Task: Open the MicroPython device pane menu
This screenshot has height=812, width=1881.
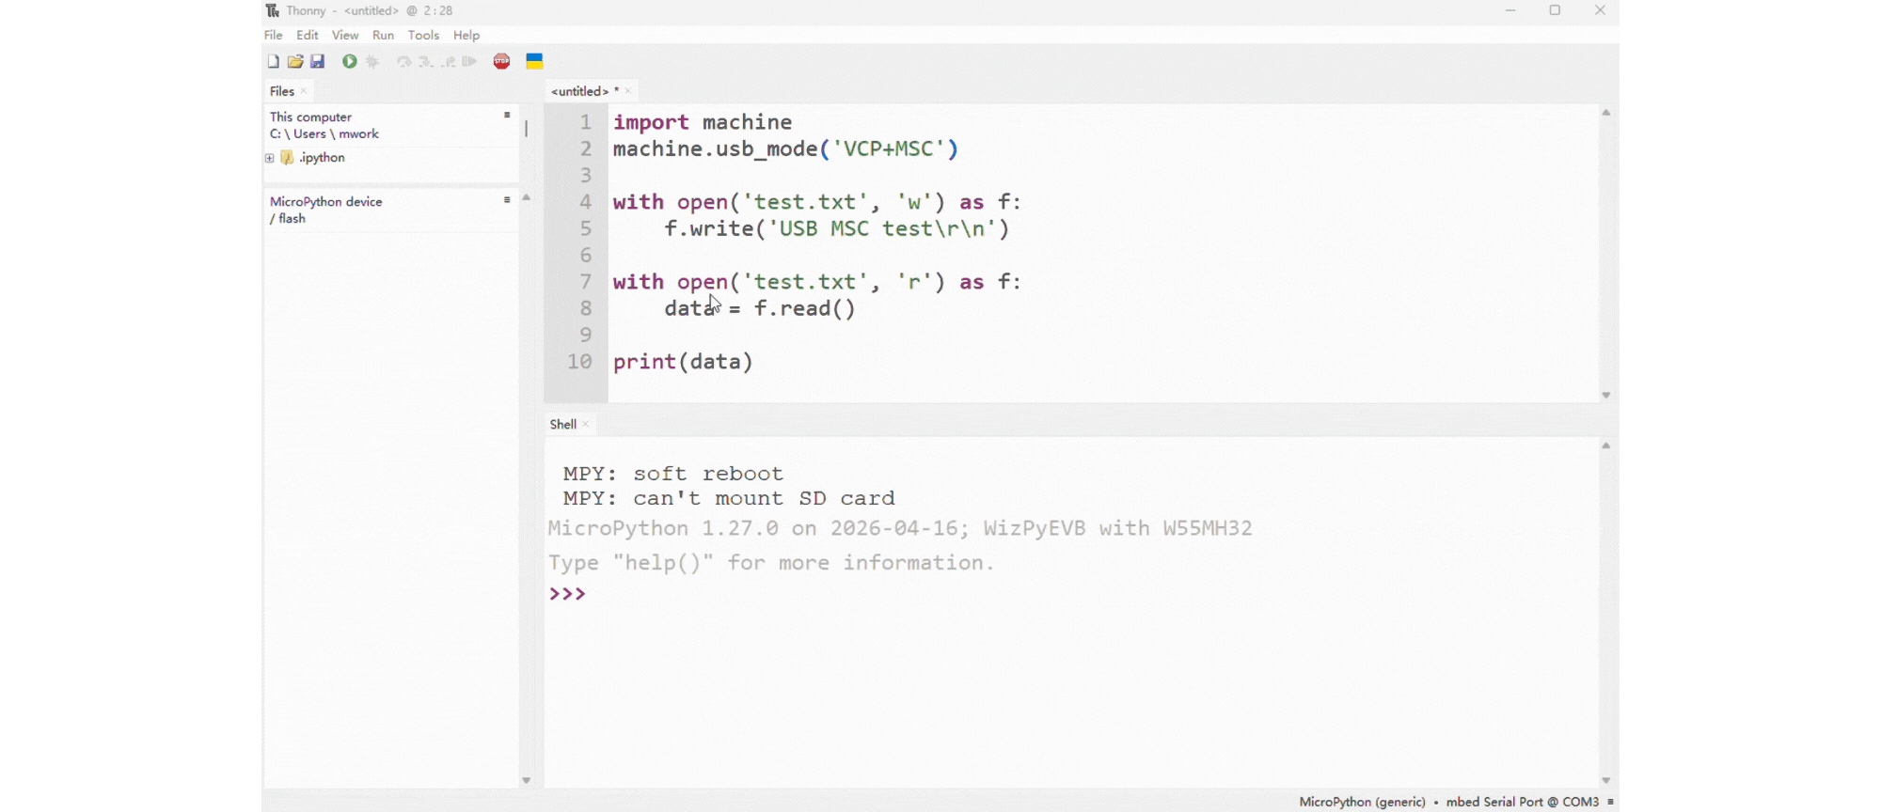Action: click(507, 199)
